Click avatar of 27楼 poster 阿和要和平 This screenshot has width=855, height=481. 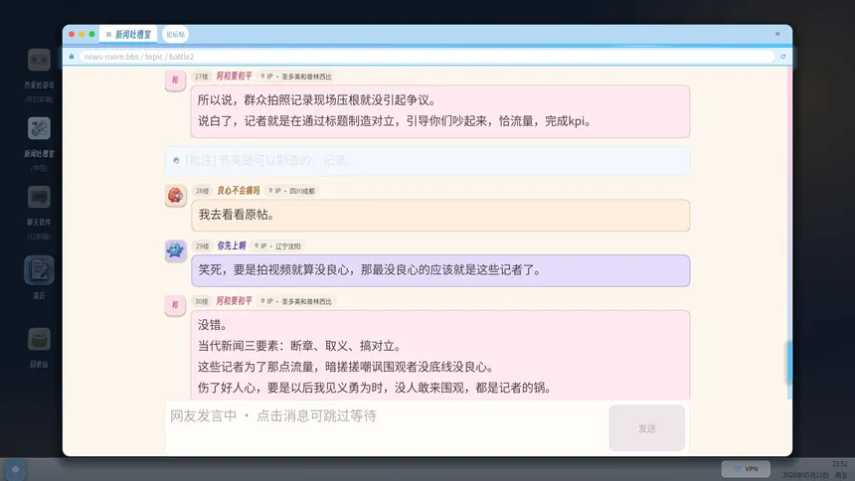175,80
